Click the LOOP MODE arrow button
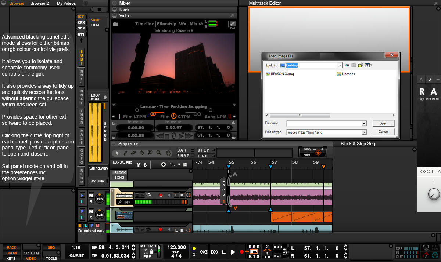The image size is (441, 262). tap(105, 97)
